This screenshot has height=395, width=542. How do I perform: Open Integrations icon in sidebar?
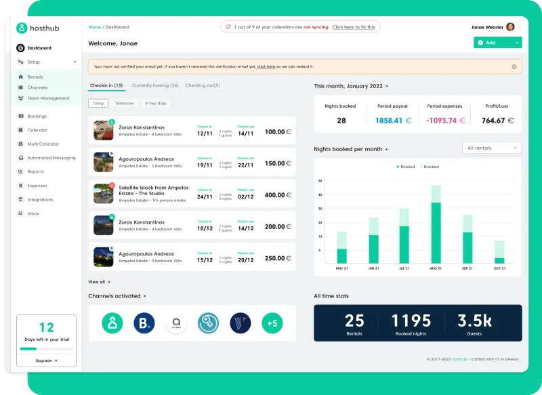coord(21,199)
